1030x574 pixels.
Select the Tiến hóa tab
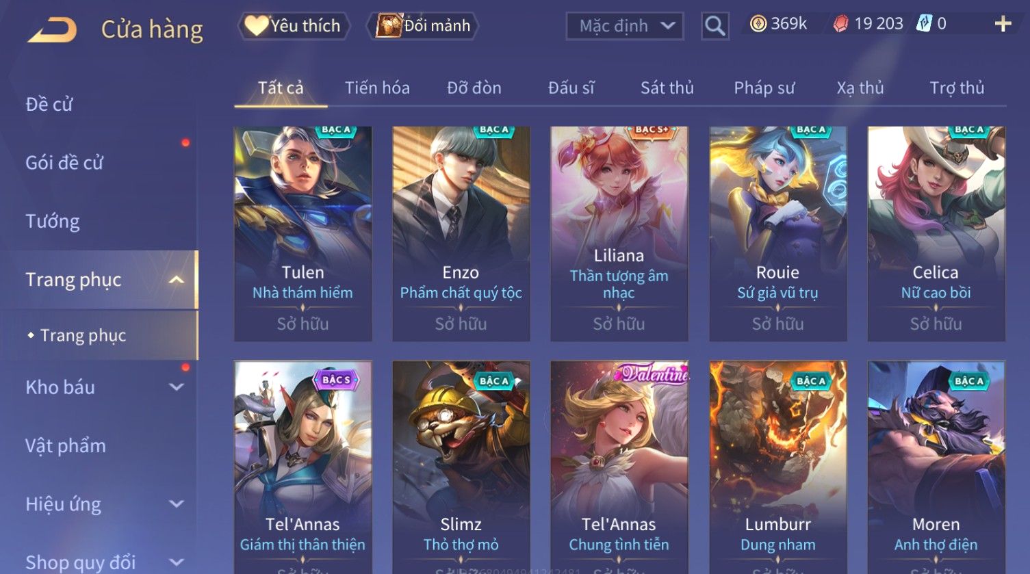pos(377,88)
